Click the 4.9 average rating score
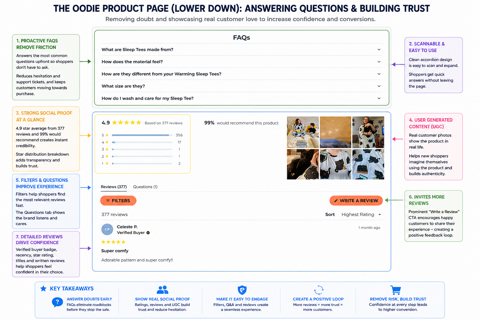This screenshot has height=320, width=480. tap(106, 123)
